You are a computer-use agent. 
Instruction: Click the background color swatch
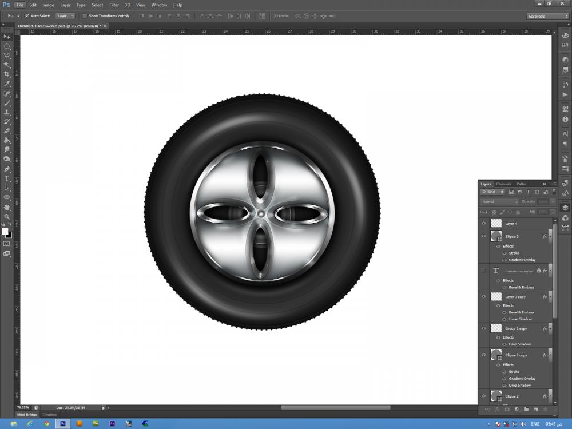(x=9, y=235)
